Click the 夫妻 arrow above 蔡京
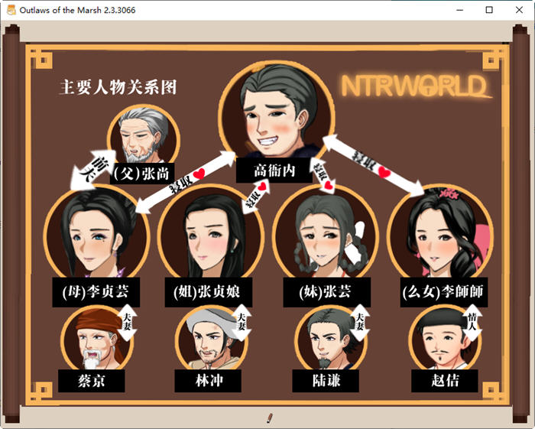The width and height of the screenshot is (535, 429). [127, 321]
